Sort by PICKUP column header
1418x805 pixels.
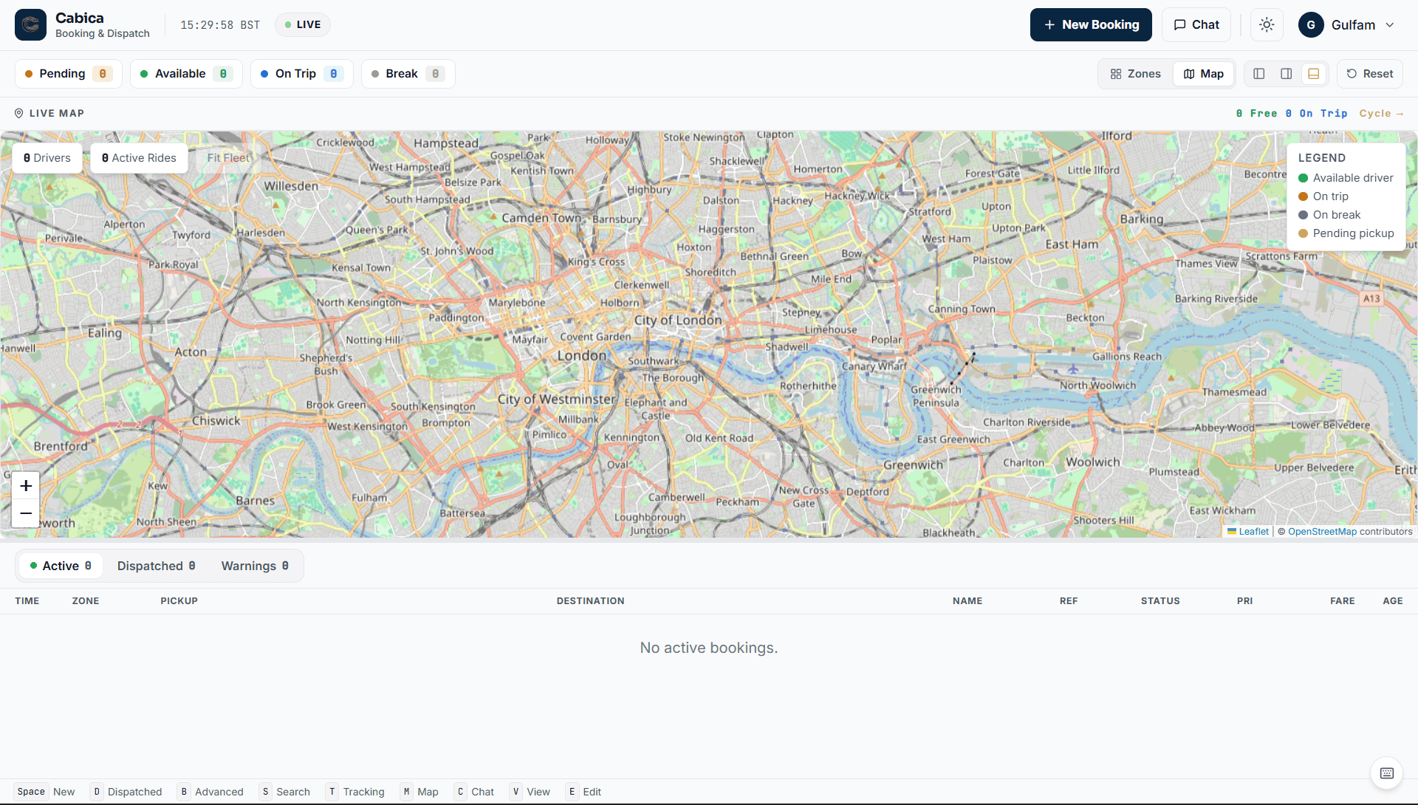(x=179, y=601)
